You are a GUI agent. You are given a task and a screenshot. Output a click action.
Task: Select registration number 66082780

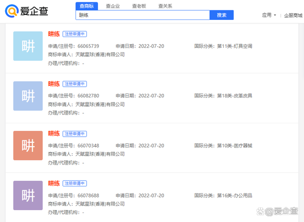point(88,96)
